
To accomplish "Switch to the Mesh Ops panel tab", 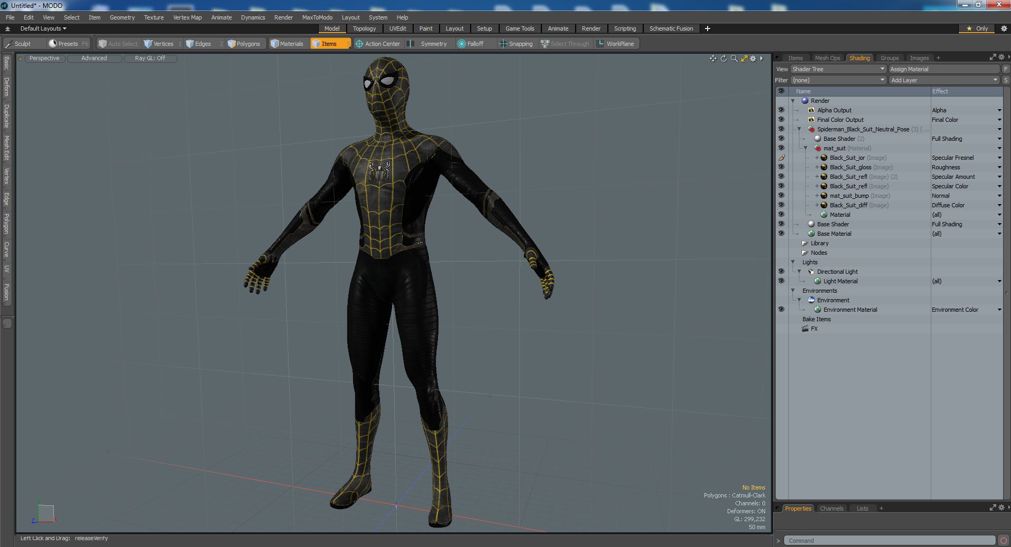I will pyautogui.click(x=827, y=58).
